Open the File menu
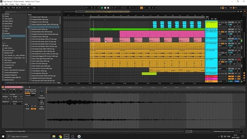Image resolution: width=247 pixels, height=139 pixels. (2, 4)
